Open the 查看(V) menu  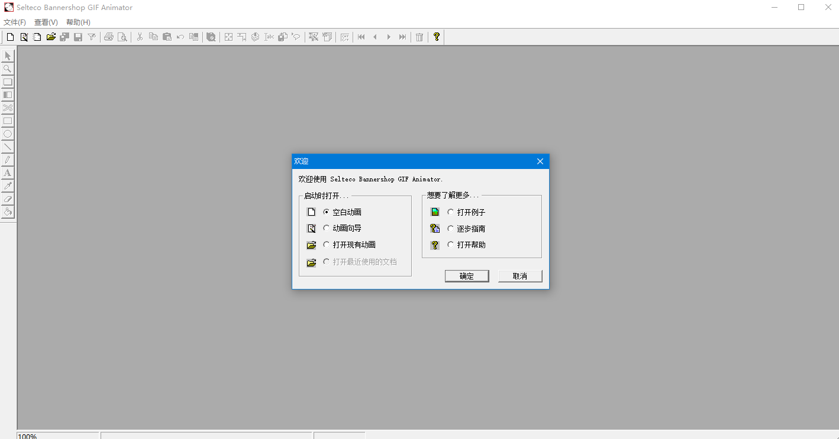(x=46, y=22)
